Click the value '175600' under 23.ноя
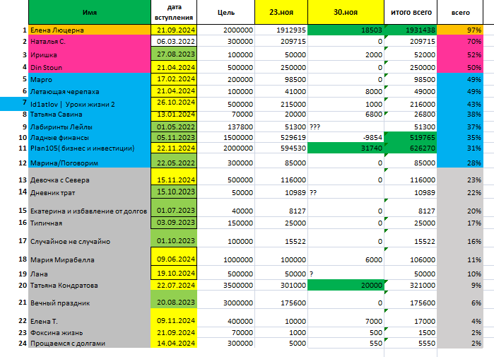The width and height of the screenshot is (494, 357). coord(281,300)
